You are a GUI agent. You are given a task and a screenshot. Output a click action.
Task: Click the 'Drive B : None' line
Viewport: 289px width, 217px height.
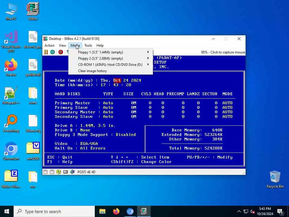pyautogui.click(x=73, y=130)
